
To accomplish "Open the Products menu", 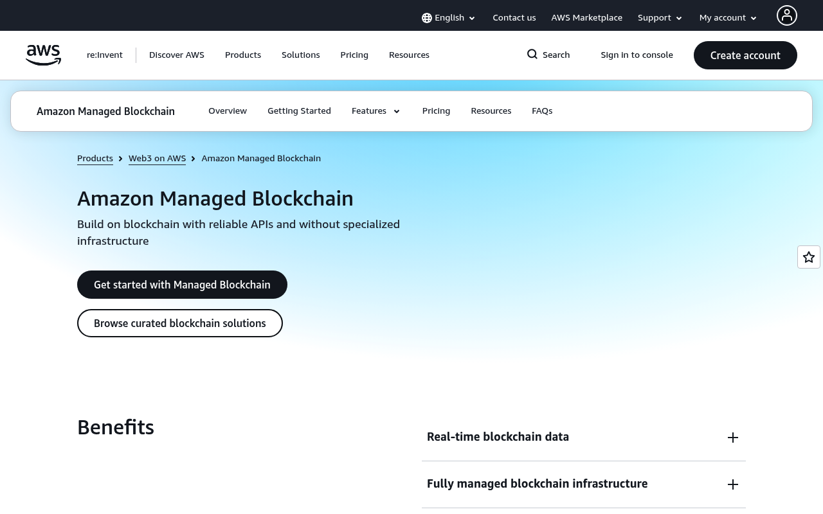I will point(243,55).
